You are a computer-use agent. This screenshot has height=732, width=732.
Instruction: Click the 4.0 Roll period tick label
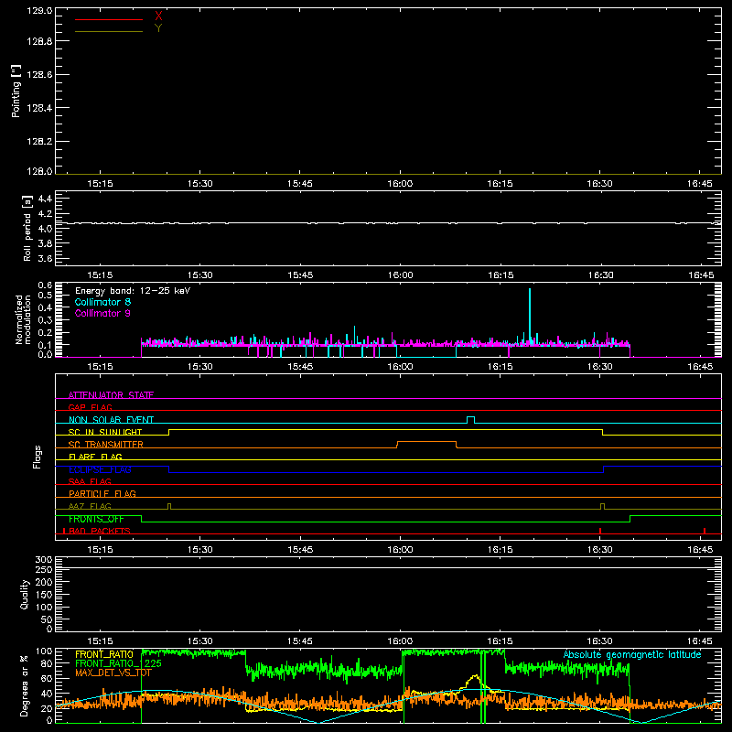click(45, 229)
